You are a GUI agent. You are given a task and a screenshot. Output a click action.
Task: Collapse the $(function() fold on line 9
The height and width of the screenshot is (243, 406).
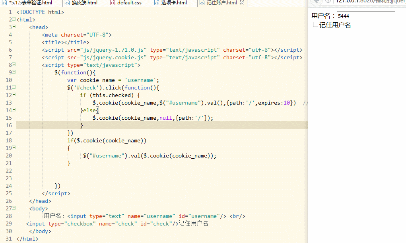point(14,72)
